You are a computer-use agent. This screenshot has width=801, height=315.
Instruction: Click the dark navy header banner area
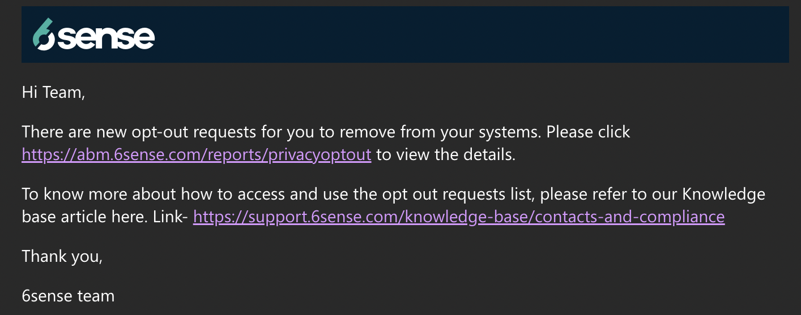pos(405,34)
